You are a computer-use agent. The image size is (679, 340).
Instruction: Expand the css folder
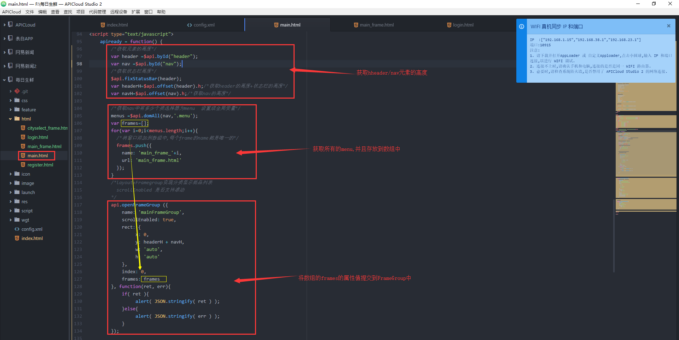11,100
